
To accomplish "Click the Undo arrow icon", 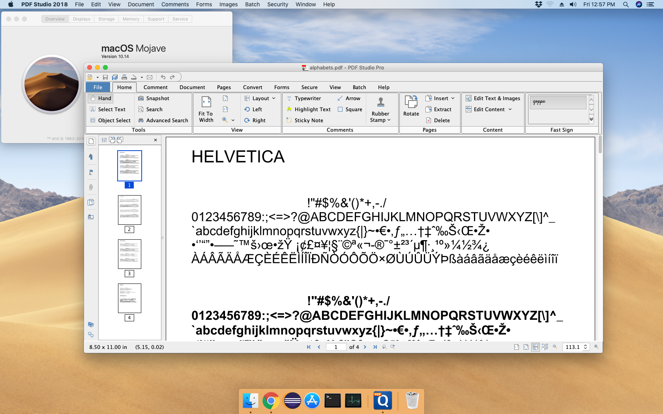I will [x=163, y=77].
